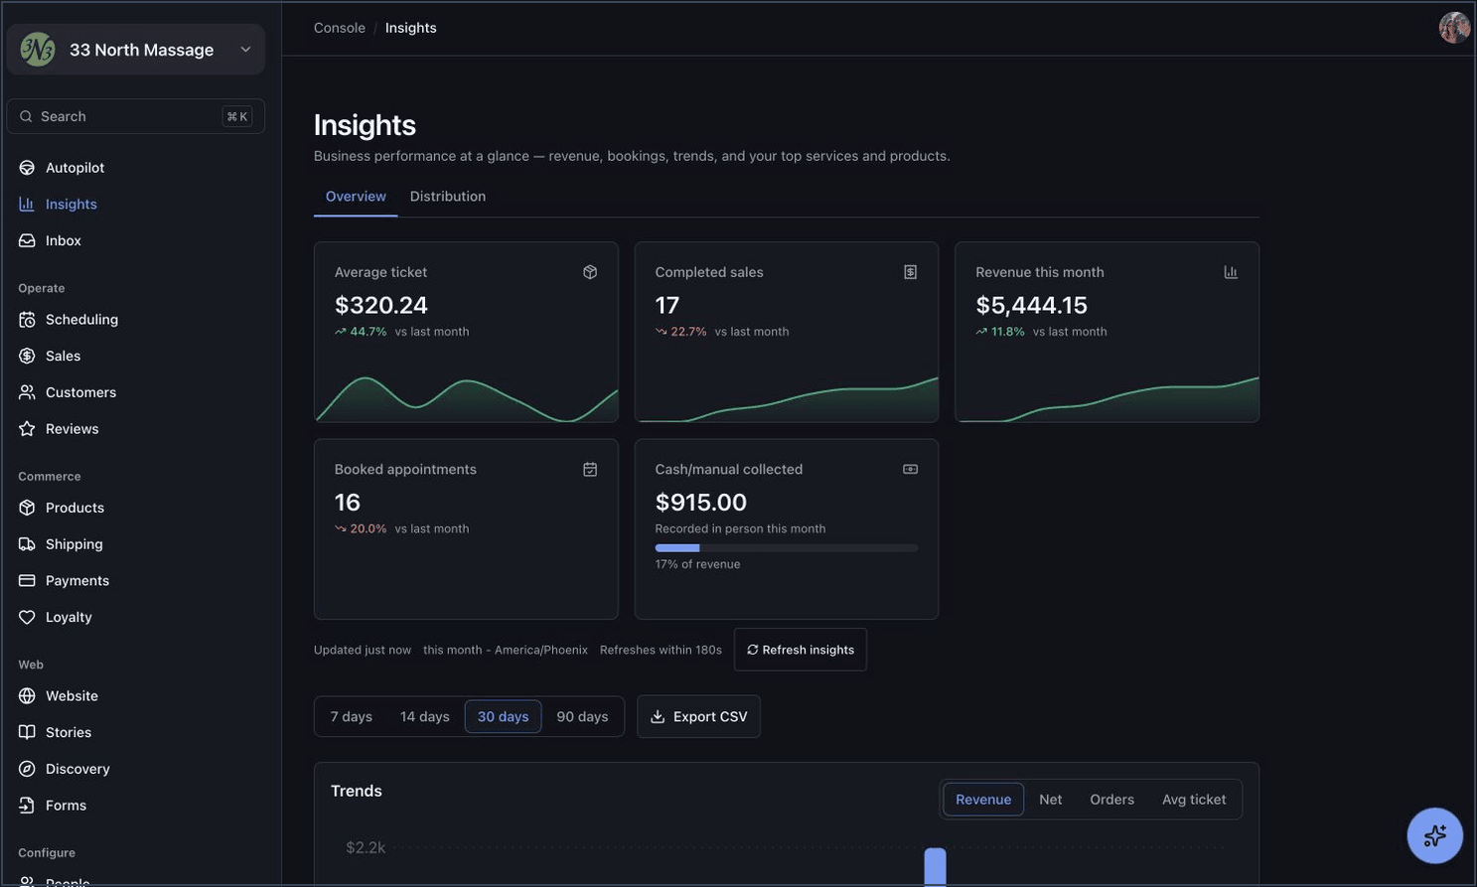Image resolution: width=1477 pixels, height=887 pixels.
Task: Open Inbox tray icon in sidebar
Action: pos(27,240)
